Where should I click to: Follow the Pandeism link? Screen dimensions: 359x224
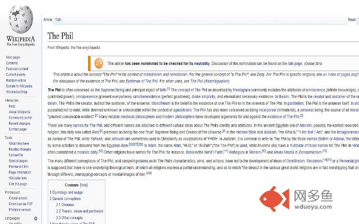[x=314, y=161]
